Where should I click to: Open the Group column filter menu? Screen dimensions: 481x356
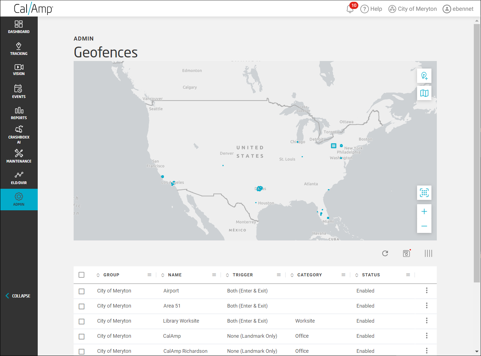(x=149, y=275)
